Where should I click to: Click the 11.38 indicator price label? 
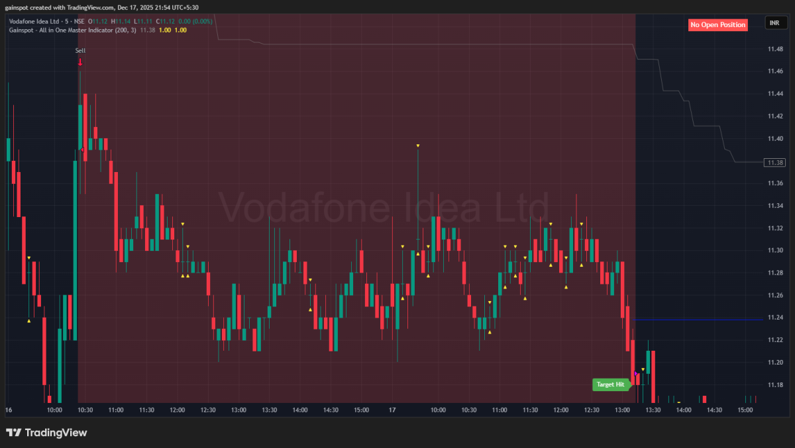tap(774, 162)
